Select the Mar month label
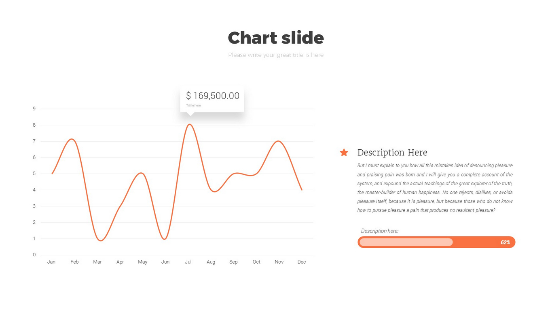The width and height of the screenshot is (552, 310). (97, 262)
